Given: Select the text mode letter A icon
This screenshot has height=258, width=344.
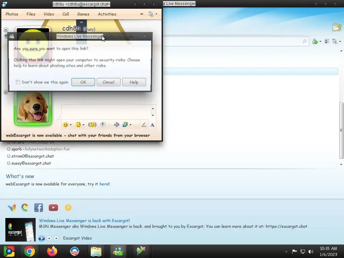Looking at the screenshot, I should (x=152, y=125).
